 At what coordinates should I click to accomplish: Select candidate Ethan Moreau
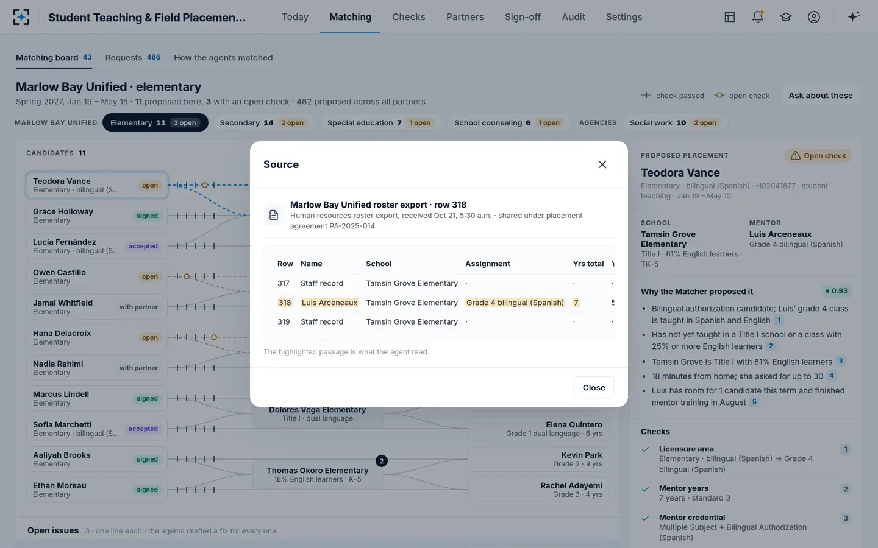(96, 490)
